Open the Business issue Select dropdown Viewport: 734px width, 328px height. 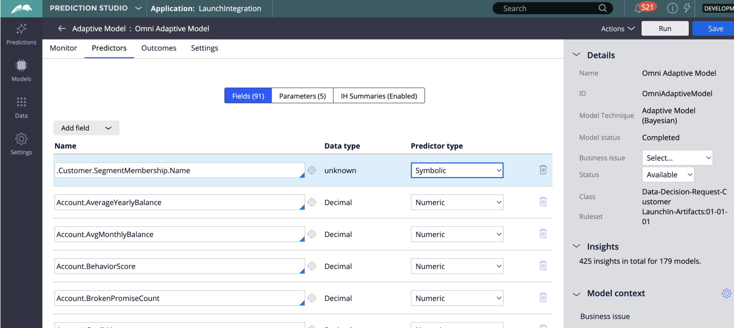coord(677,158)
